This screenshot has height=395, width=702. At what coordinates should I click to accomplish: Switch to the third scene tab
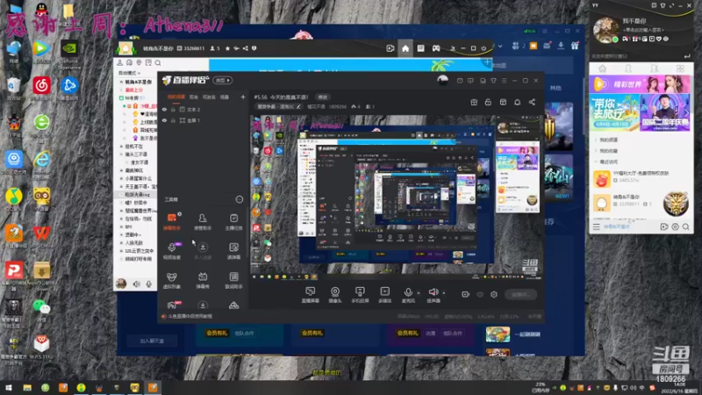pos(209,97)
